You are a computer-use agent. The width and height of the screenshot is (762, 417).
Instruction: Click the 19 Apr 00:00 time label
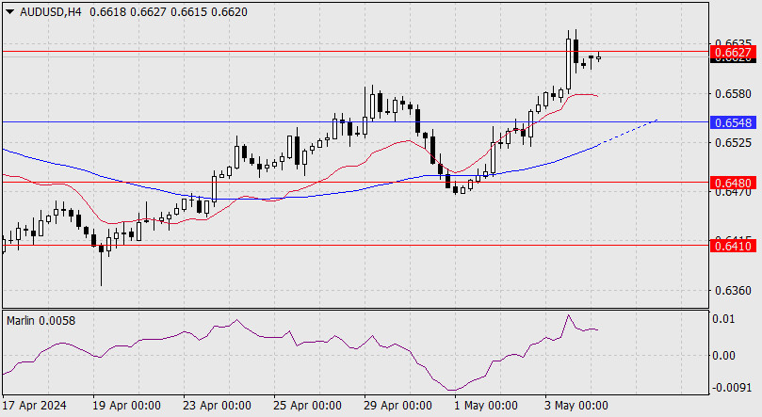click(126, 406)
